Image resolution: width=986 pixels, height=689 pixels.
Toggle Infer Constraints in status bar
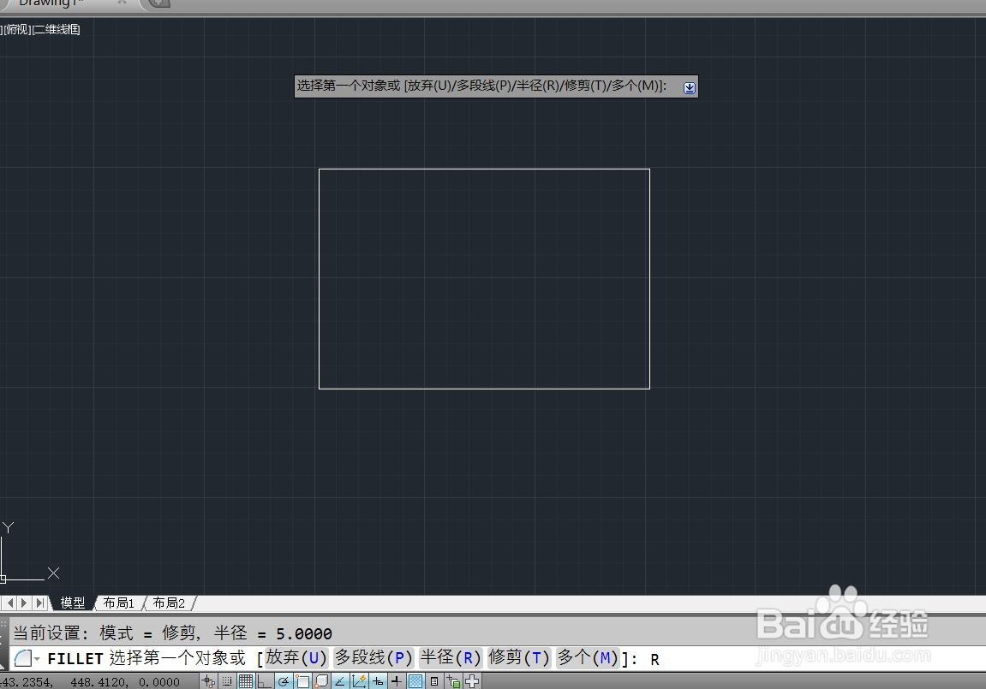(x=209, y=680)
